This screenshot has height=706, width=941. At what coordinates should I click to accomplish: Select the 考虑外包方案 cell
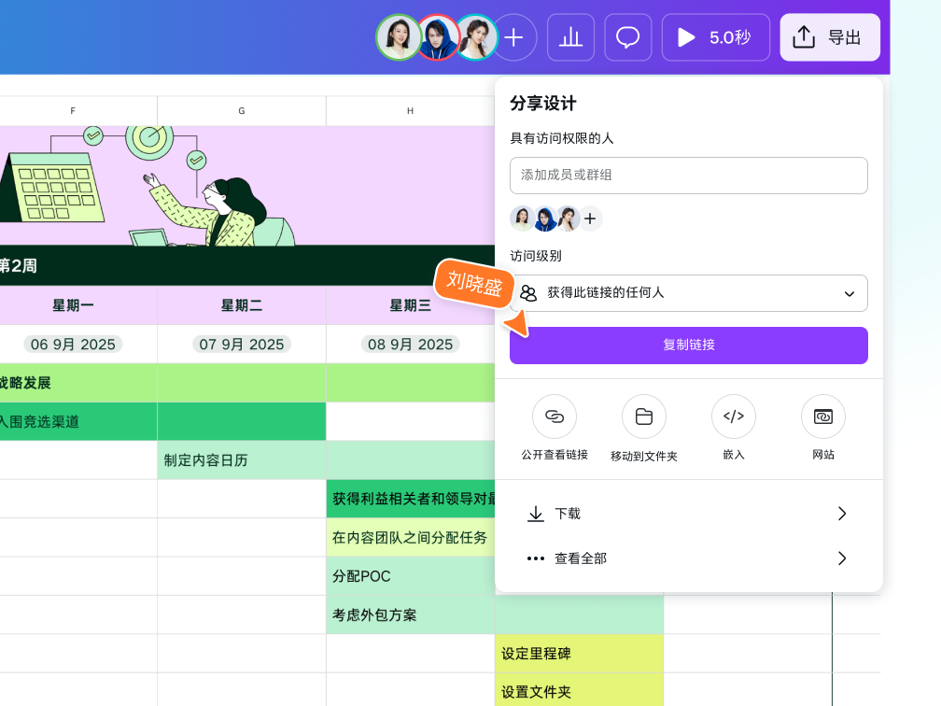tap(411, 614)
